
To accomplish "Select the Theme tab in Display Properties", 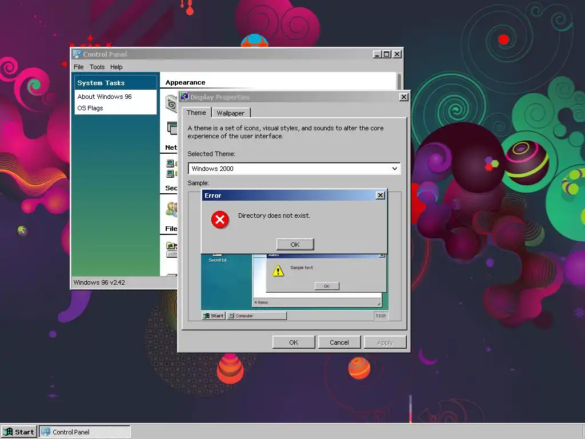I will tap(197, 113).
